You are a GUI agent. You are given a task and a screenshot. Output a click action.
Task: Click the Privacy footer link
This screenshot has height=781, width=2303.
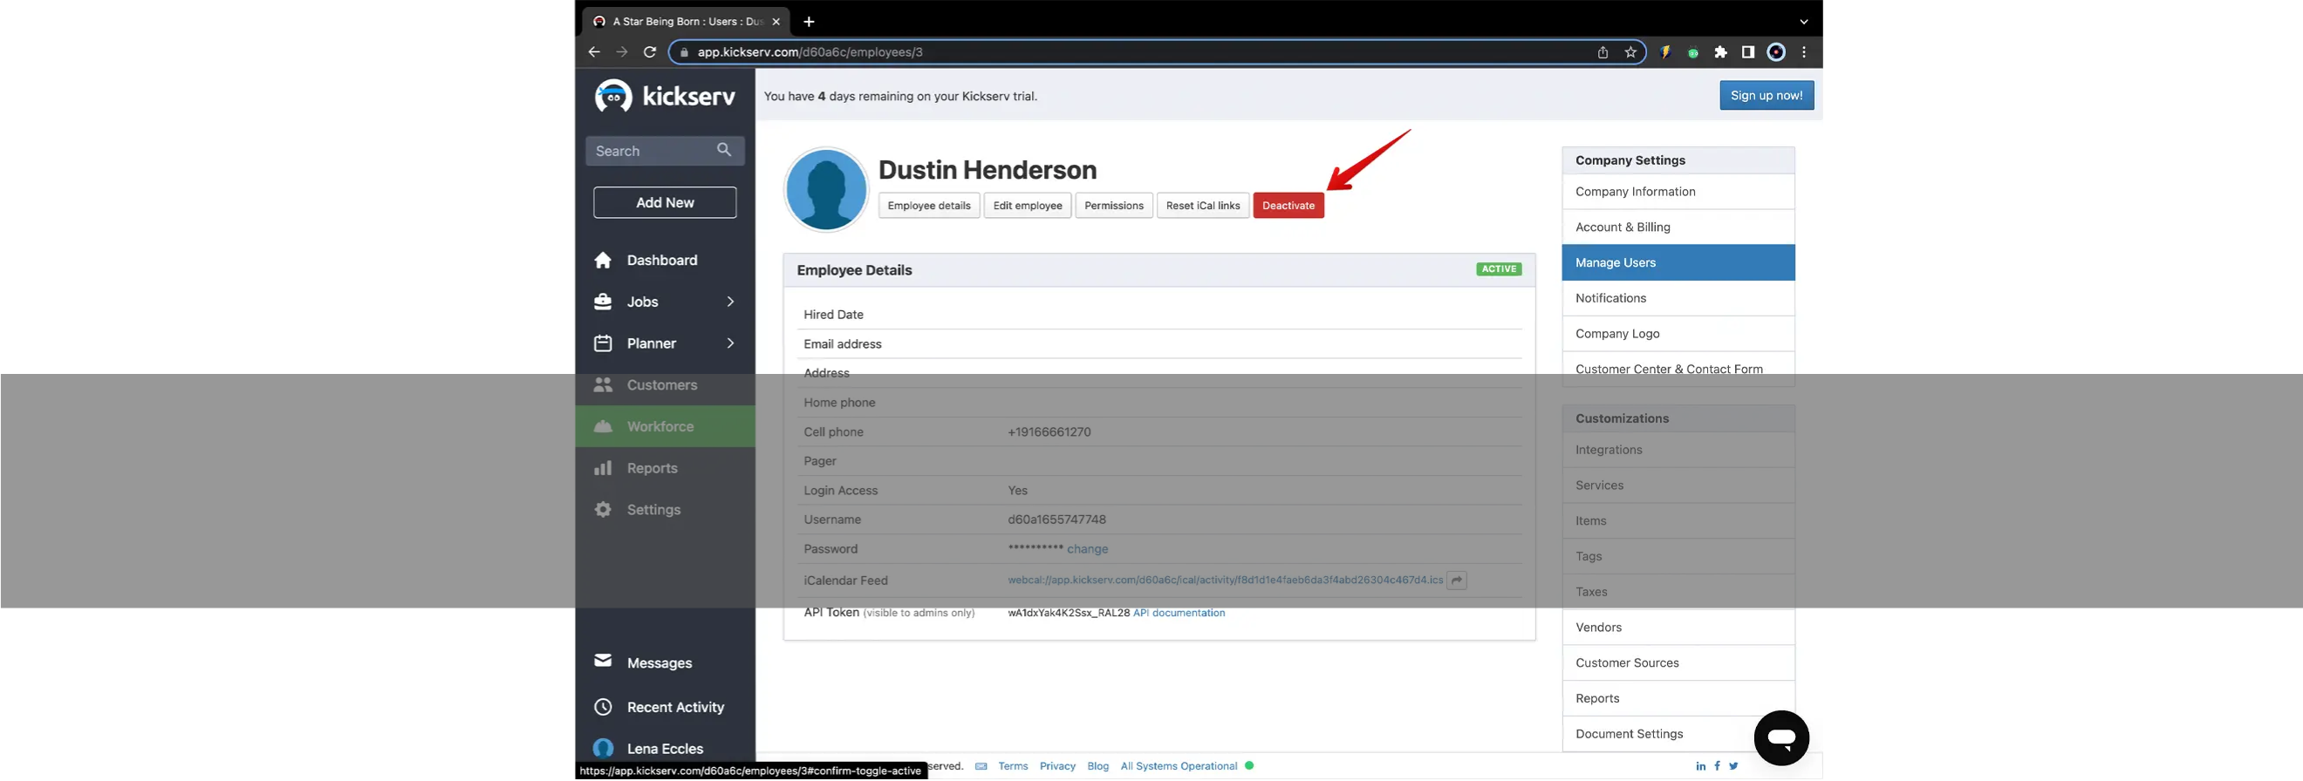1057,768
